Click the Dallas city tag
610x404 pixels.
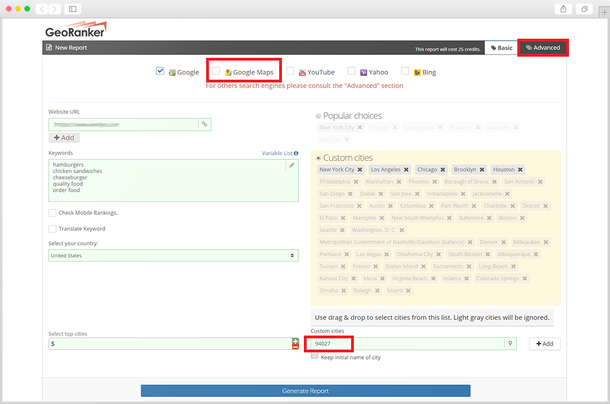click(371, 194)
